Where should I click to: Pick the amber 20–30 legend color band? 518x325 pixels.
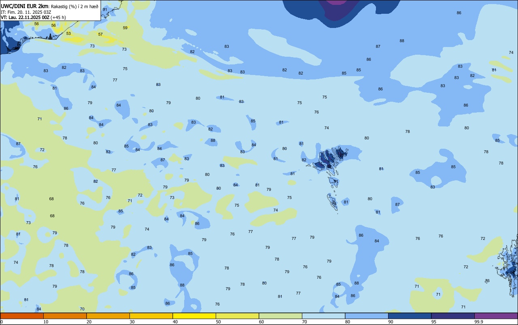click(x=108, y=316)
